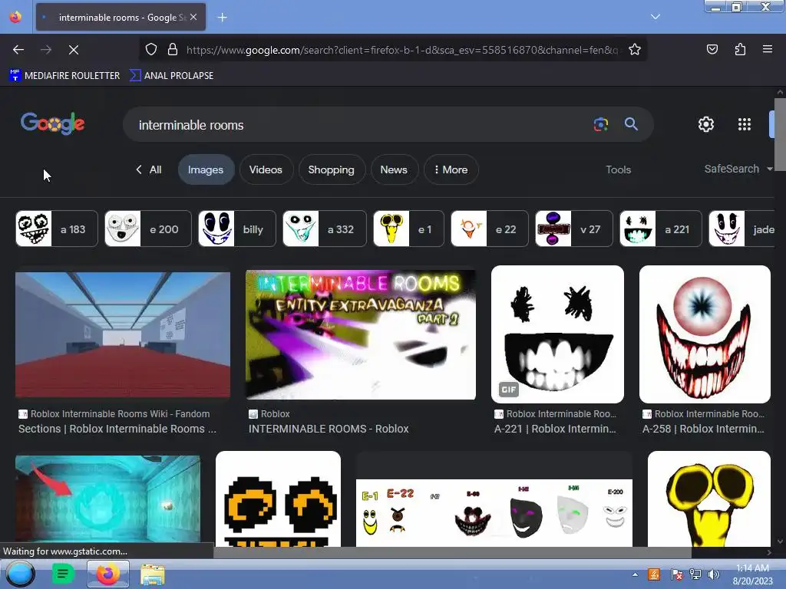Click the page vertical scrollbar
Screen dimensions: 786x589
click(780, 135)
